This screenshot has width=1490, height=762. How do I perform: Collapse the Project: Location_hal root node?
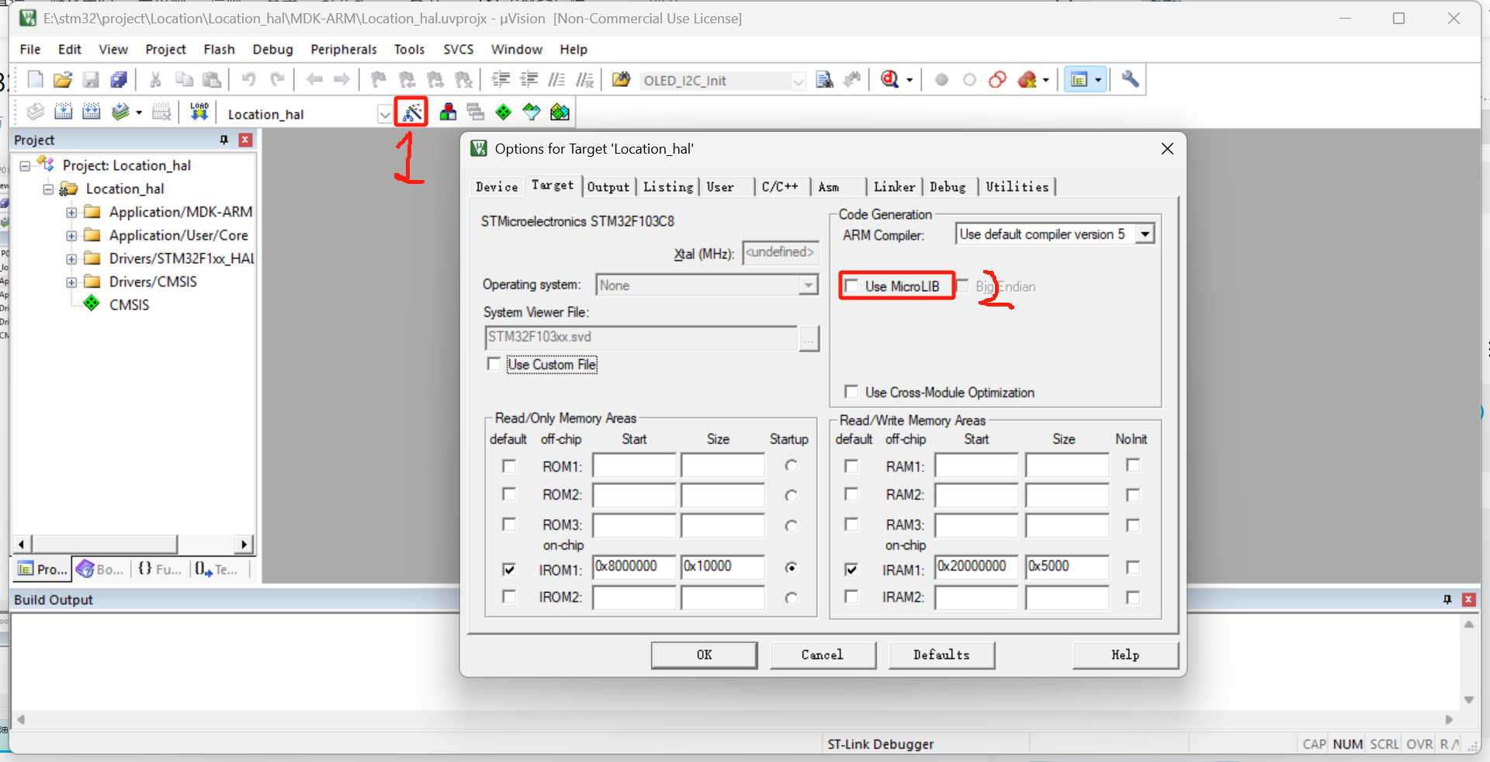coord(25,166)
